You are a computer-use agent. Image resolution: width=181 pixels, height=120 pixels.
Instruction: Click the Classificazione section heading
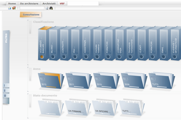(43, 22)
